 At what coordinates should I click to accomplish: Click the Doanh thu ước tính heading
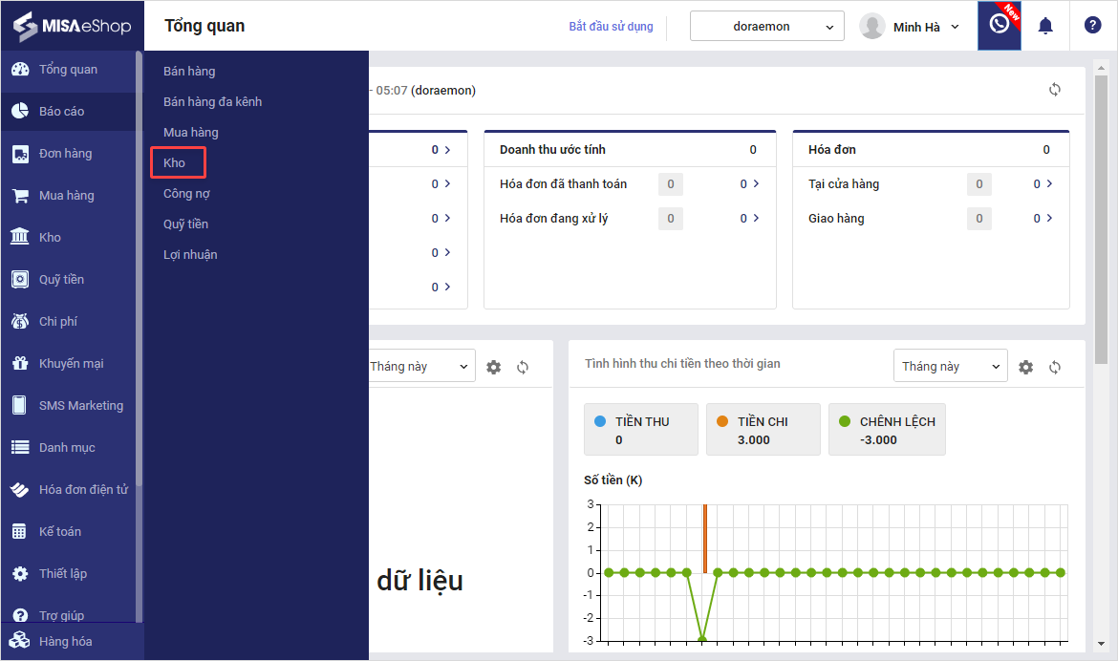coord(552,150)
